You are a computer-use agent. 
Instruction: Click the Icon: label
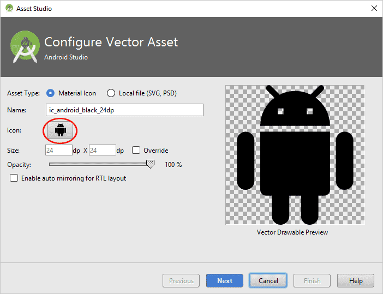tap(14, 130)
